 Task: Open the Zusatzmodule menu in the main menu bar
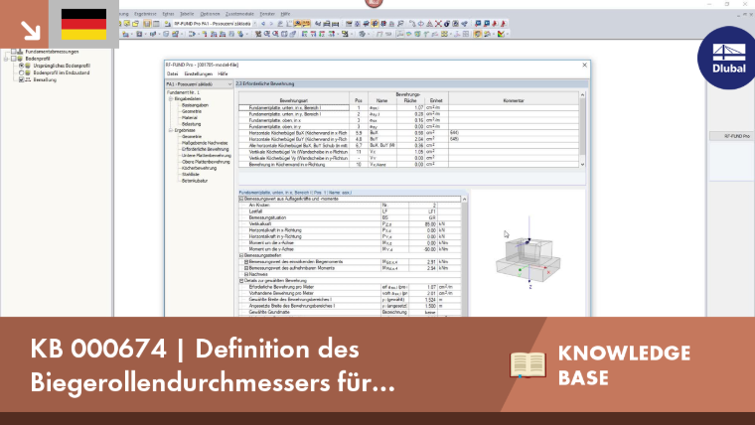pyautogui.click(x=239, y=14)
